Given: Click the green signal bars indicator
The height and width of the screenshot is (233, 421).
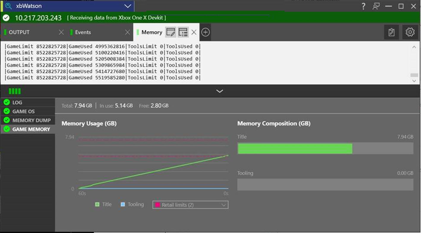Looking at the screenshot, I should click(15, 91).
